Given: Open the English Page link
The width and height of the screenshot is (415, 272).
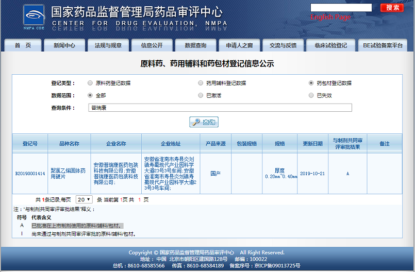Looking at the screenshot, I should coord(330,17).
